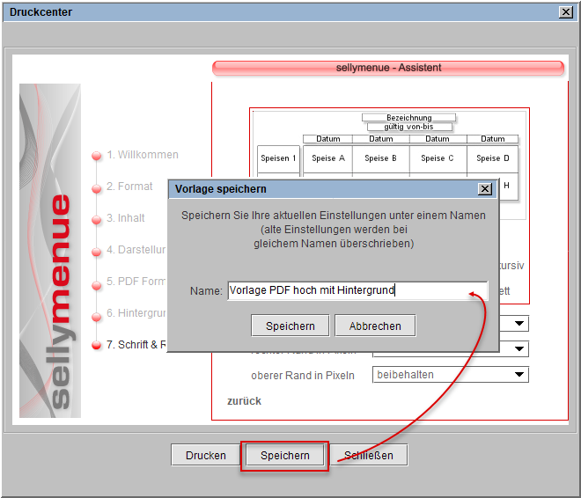Screen dimensions: 581x498
Task: Click the red-outlined Speichern button at the bottom
Action: [284, 456]
